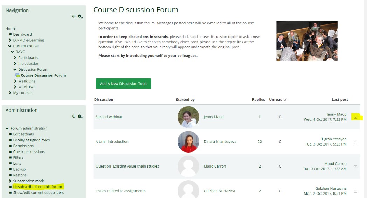Open Jenny Maud's name in Started by column
The height and width of the screenshot is (198, 367).
click(214, 117)
